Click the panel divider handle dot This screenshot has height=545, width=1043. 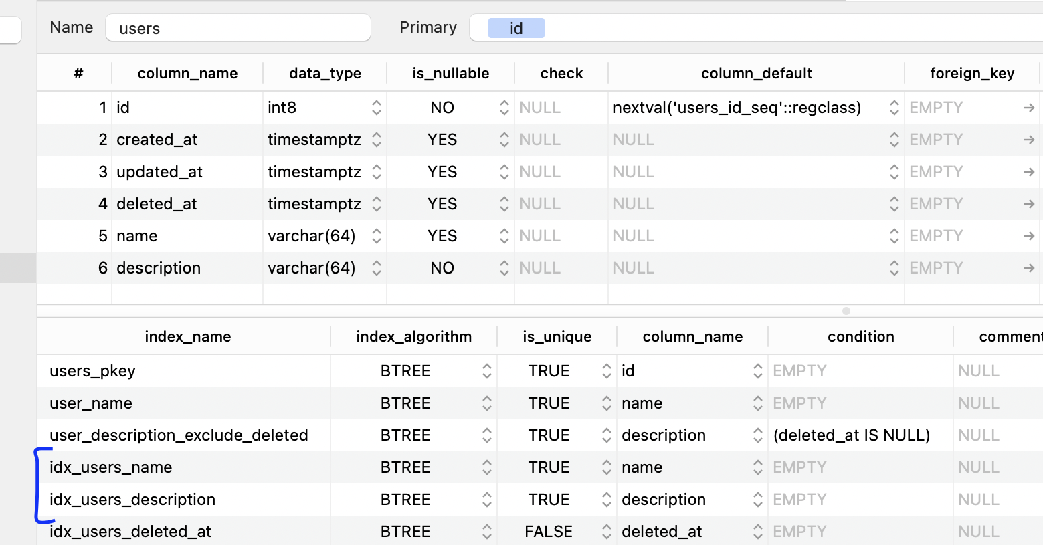pos(846,311)
